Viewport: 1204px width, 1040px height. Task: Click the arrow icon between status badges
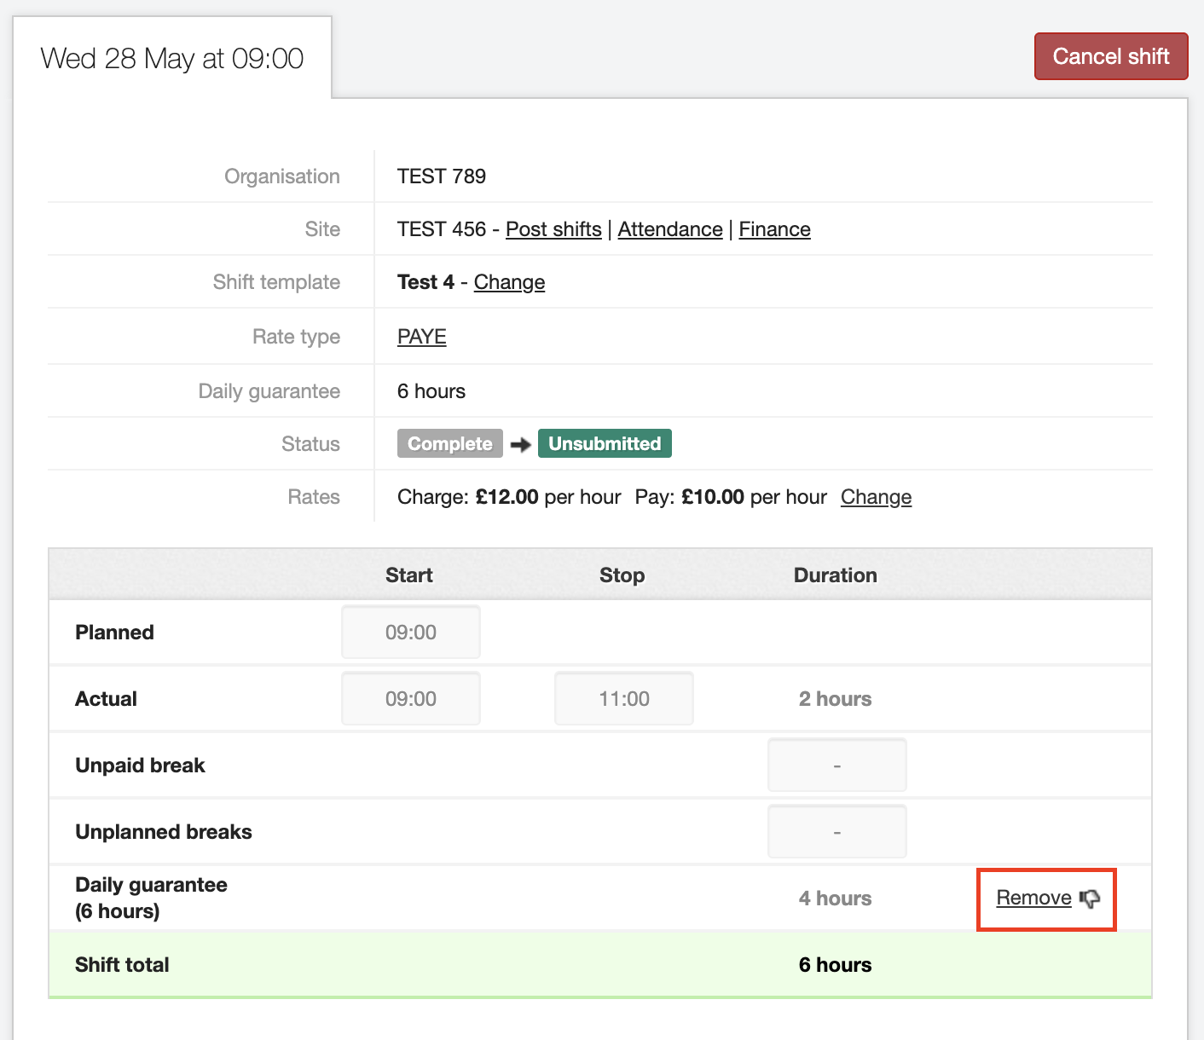(521, 444)
